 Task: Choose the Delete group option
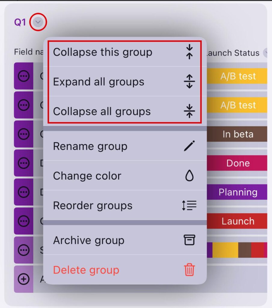coord(86,270)
